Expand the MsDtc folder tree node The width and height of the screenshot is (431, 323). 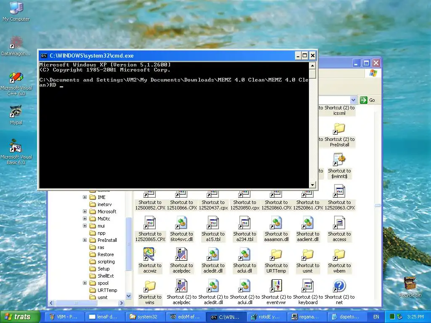point(85,219)
